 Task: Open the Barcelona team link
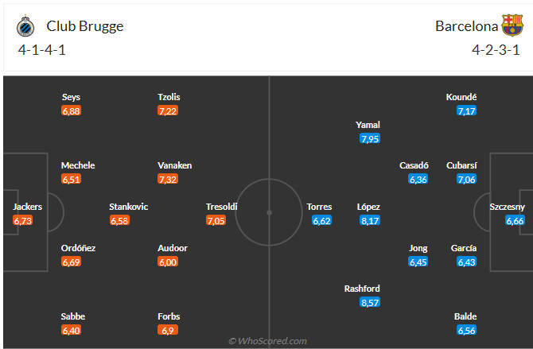click(466, 26)
